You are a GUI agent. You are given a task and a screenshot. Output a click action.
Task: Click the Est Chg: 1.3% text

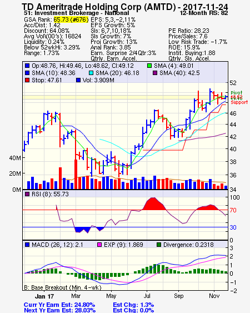coord(133,305)
